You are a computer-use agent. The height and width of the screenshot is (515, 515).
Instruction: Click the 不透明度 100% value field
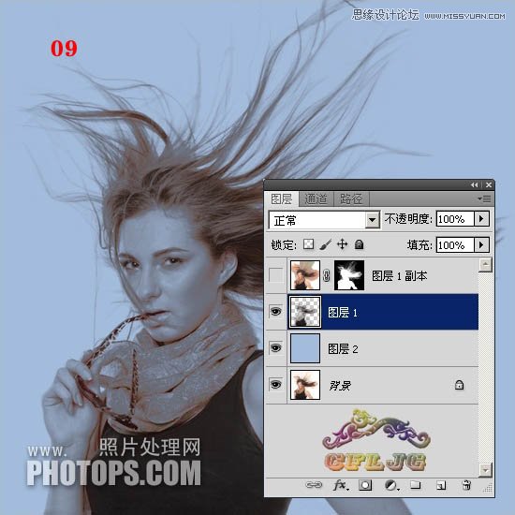456,219
